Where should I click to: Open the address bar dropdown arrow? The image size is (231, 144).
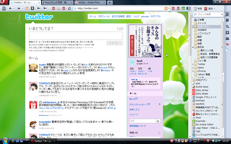(169, 8)
